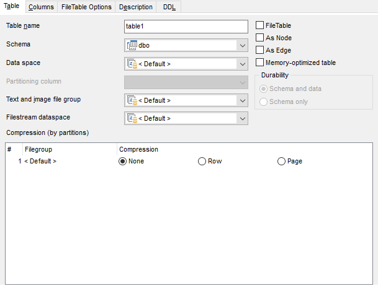Screen dimensions: 378x286
Task: Tick the As Edge checkbox
Action: (x=260, y=50)
